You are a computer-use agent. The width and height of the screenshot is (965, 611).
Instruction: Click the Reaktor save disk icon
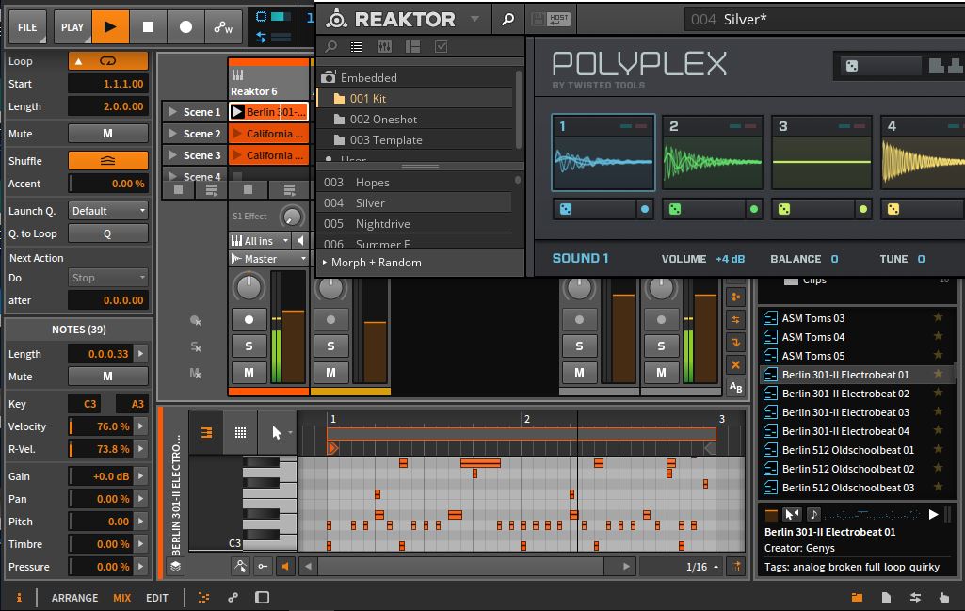pos(538,19)
